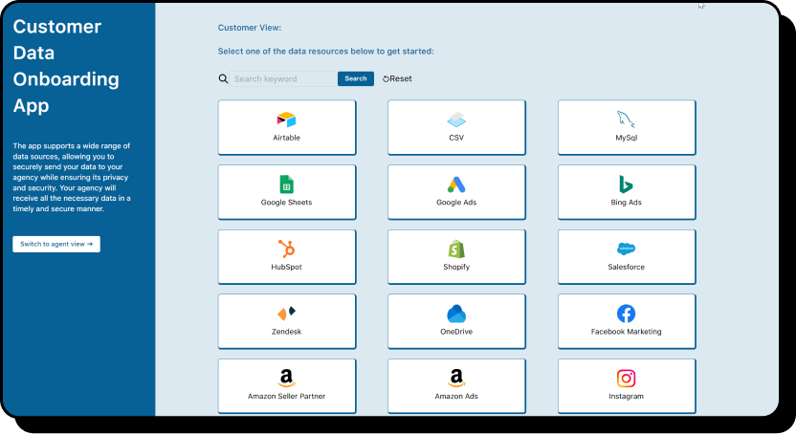
Task: Click the Customer Data Onboarding App title
Action: pos(66,66)
